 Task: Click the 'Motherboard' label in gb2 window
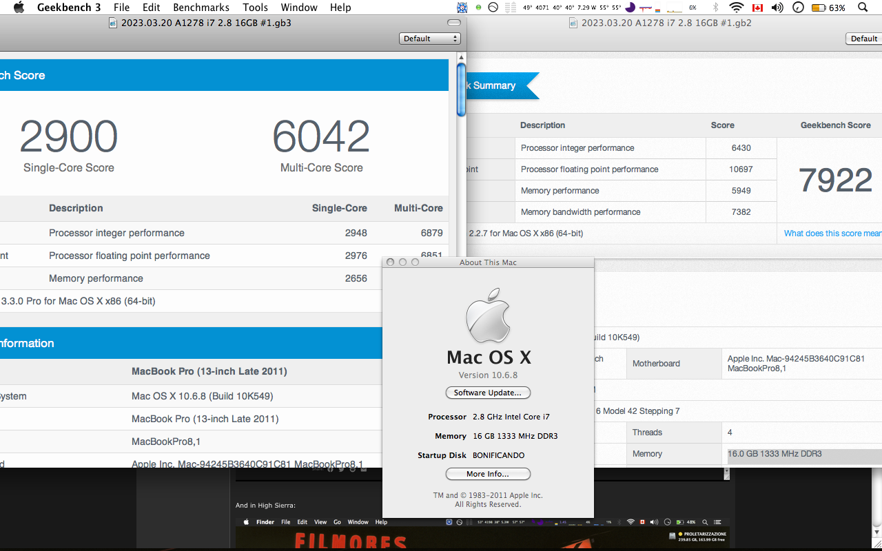(x=656, y=364)
